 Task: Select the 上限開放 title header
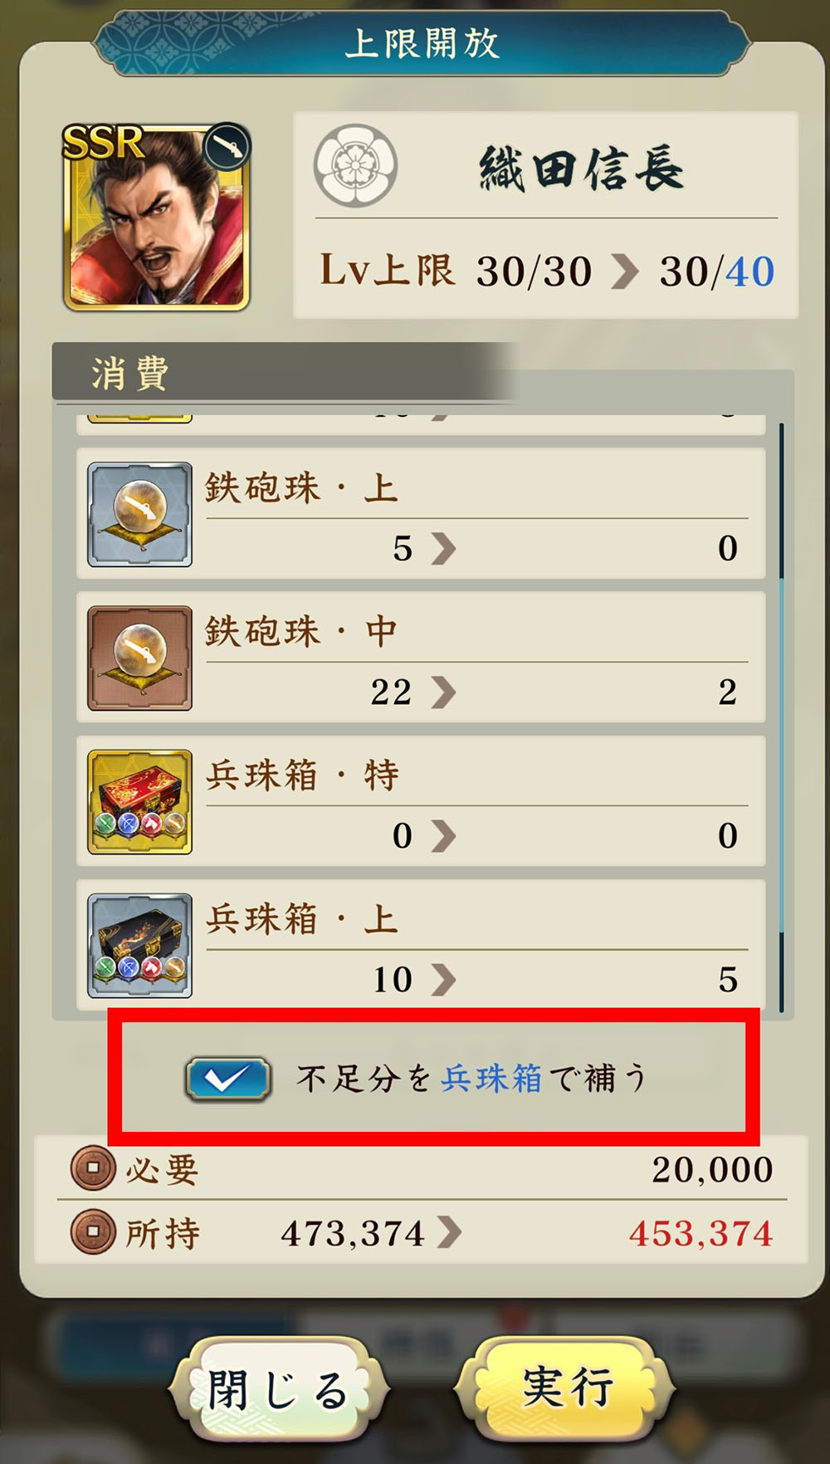click(x=422, y=43)
